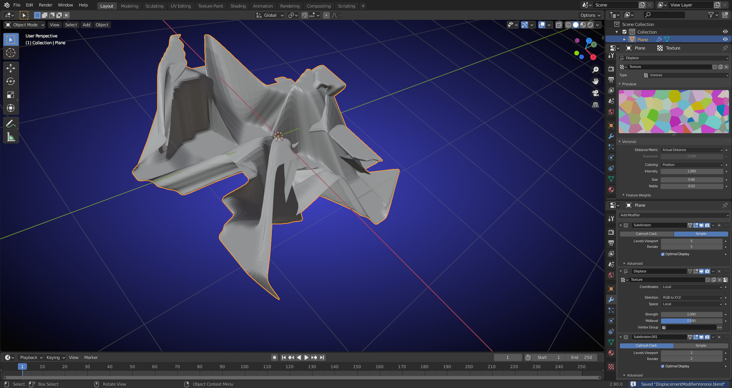732x388 pixels.
Task: Select the Rotate tool
Action: (11, 81)
